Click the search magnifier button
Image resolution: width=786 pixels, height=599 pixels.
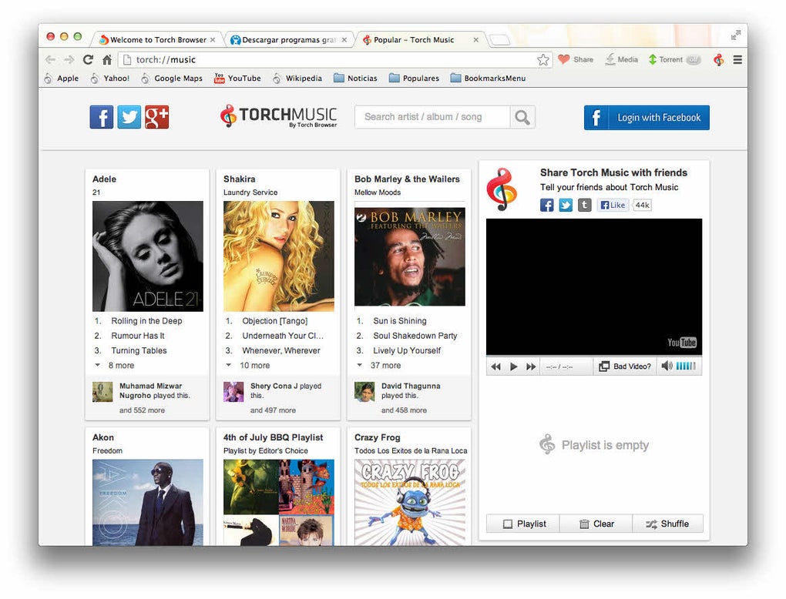pos(522,117)
